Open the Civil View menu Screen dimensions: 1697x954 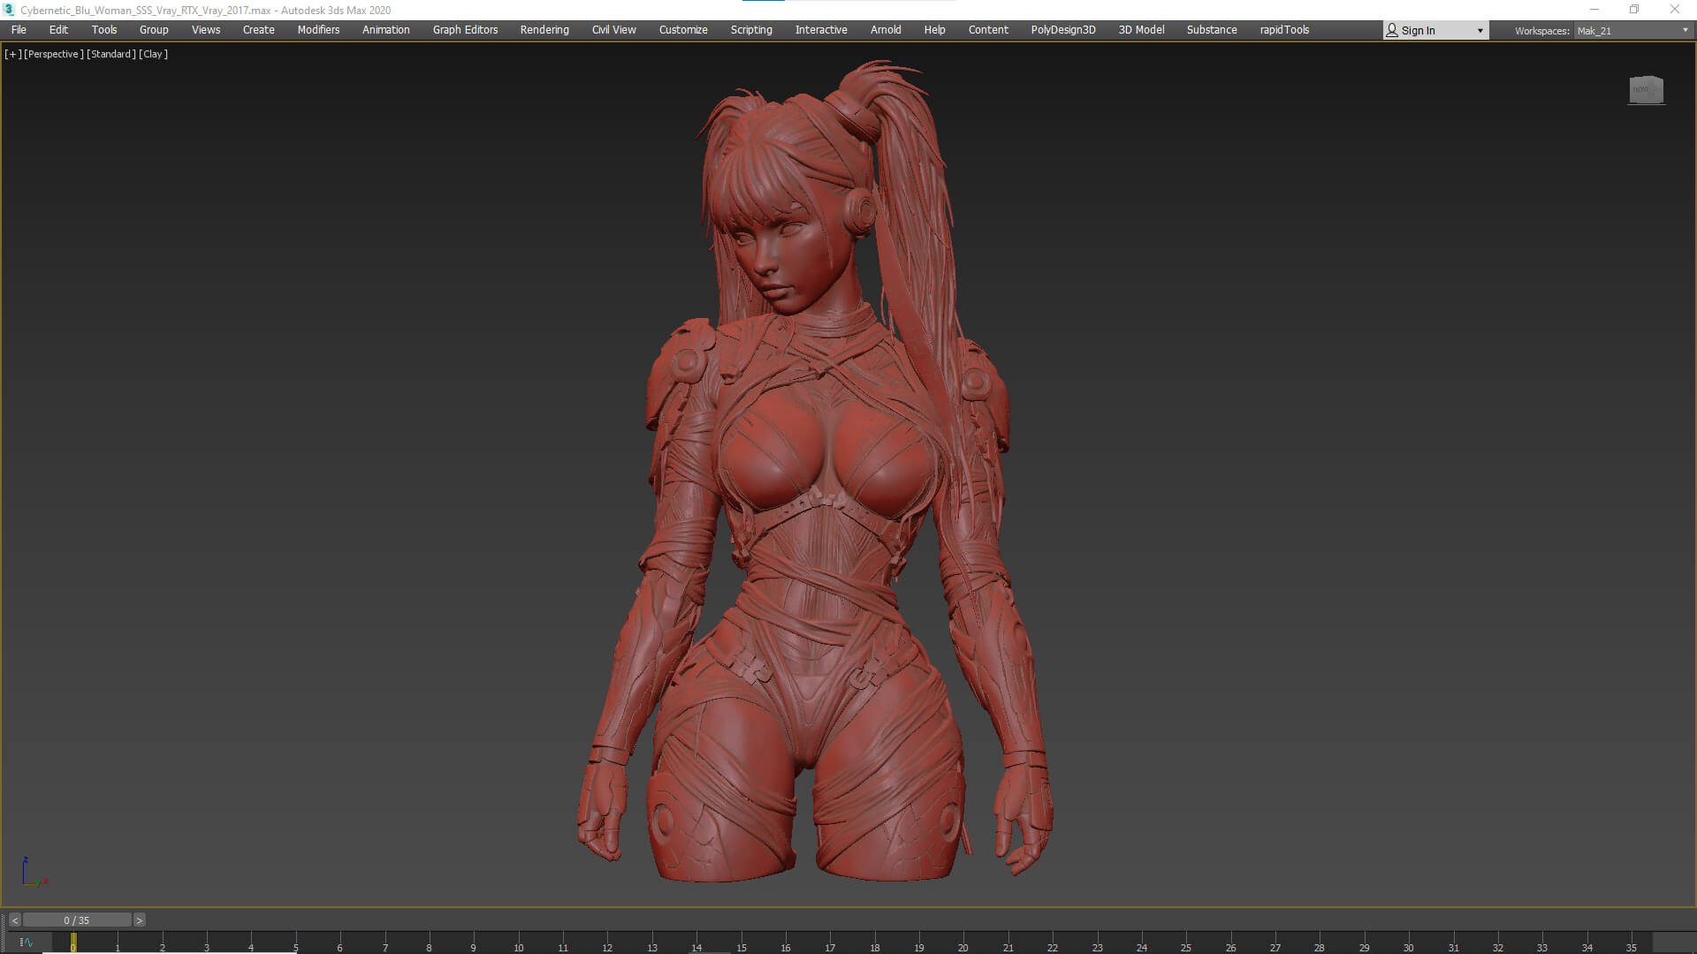tap(614, 30)
